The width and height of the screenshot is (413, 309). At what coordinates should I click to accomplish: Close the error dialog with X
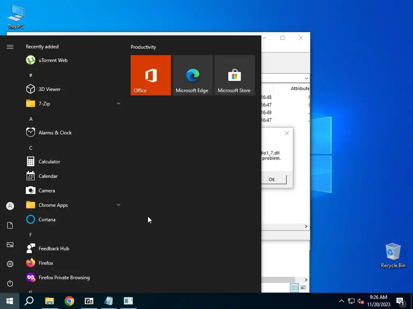pos(287,133)
